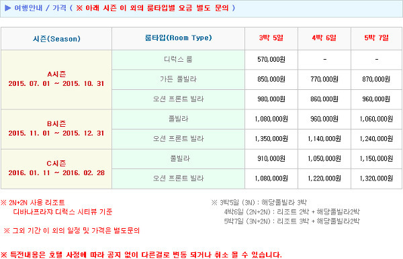Click '960,000원' in the A시즌 오션 프론트 빌라 row
The width and height of the screenshot is (403, 259).
[376, 99]
